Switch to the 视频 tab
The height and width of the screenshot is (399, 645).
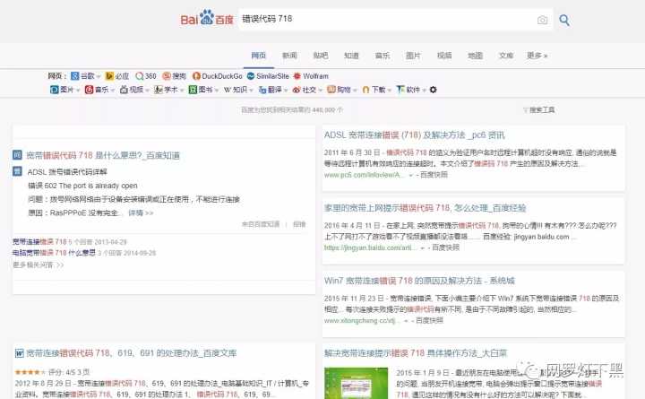pos(444,56)
